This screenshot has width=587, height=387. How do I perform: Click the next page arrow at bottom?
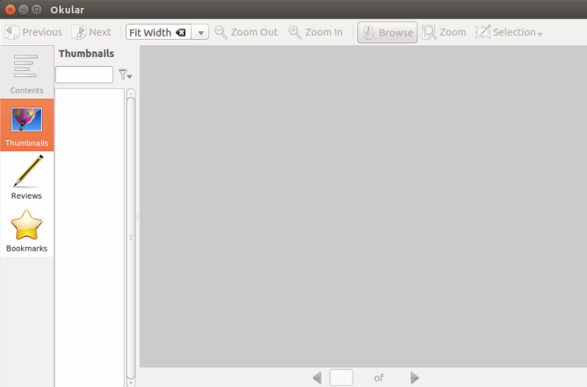tap(414, 378)
